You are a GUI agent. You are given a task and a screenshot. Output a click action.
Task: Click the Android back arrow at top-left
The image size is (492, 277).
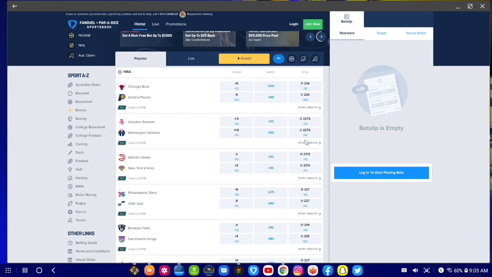pos(15,6)
